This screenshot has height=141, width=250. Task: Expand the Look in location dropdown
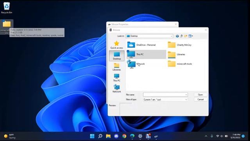click(171, 36)
